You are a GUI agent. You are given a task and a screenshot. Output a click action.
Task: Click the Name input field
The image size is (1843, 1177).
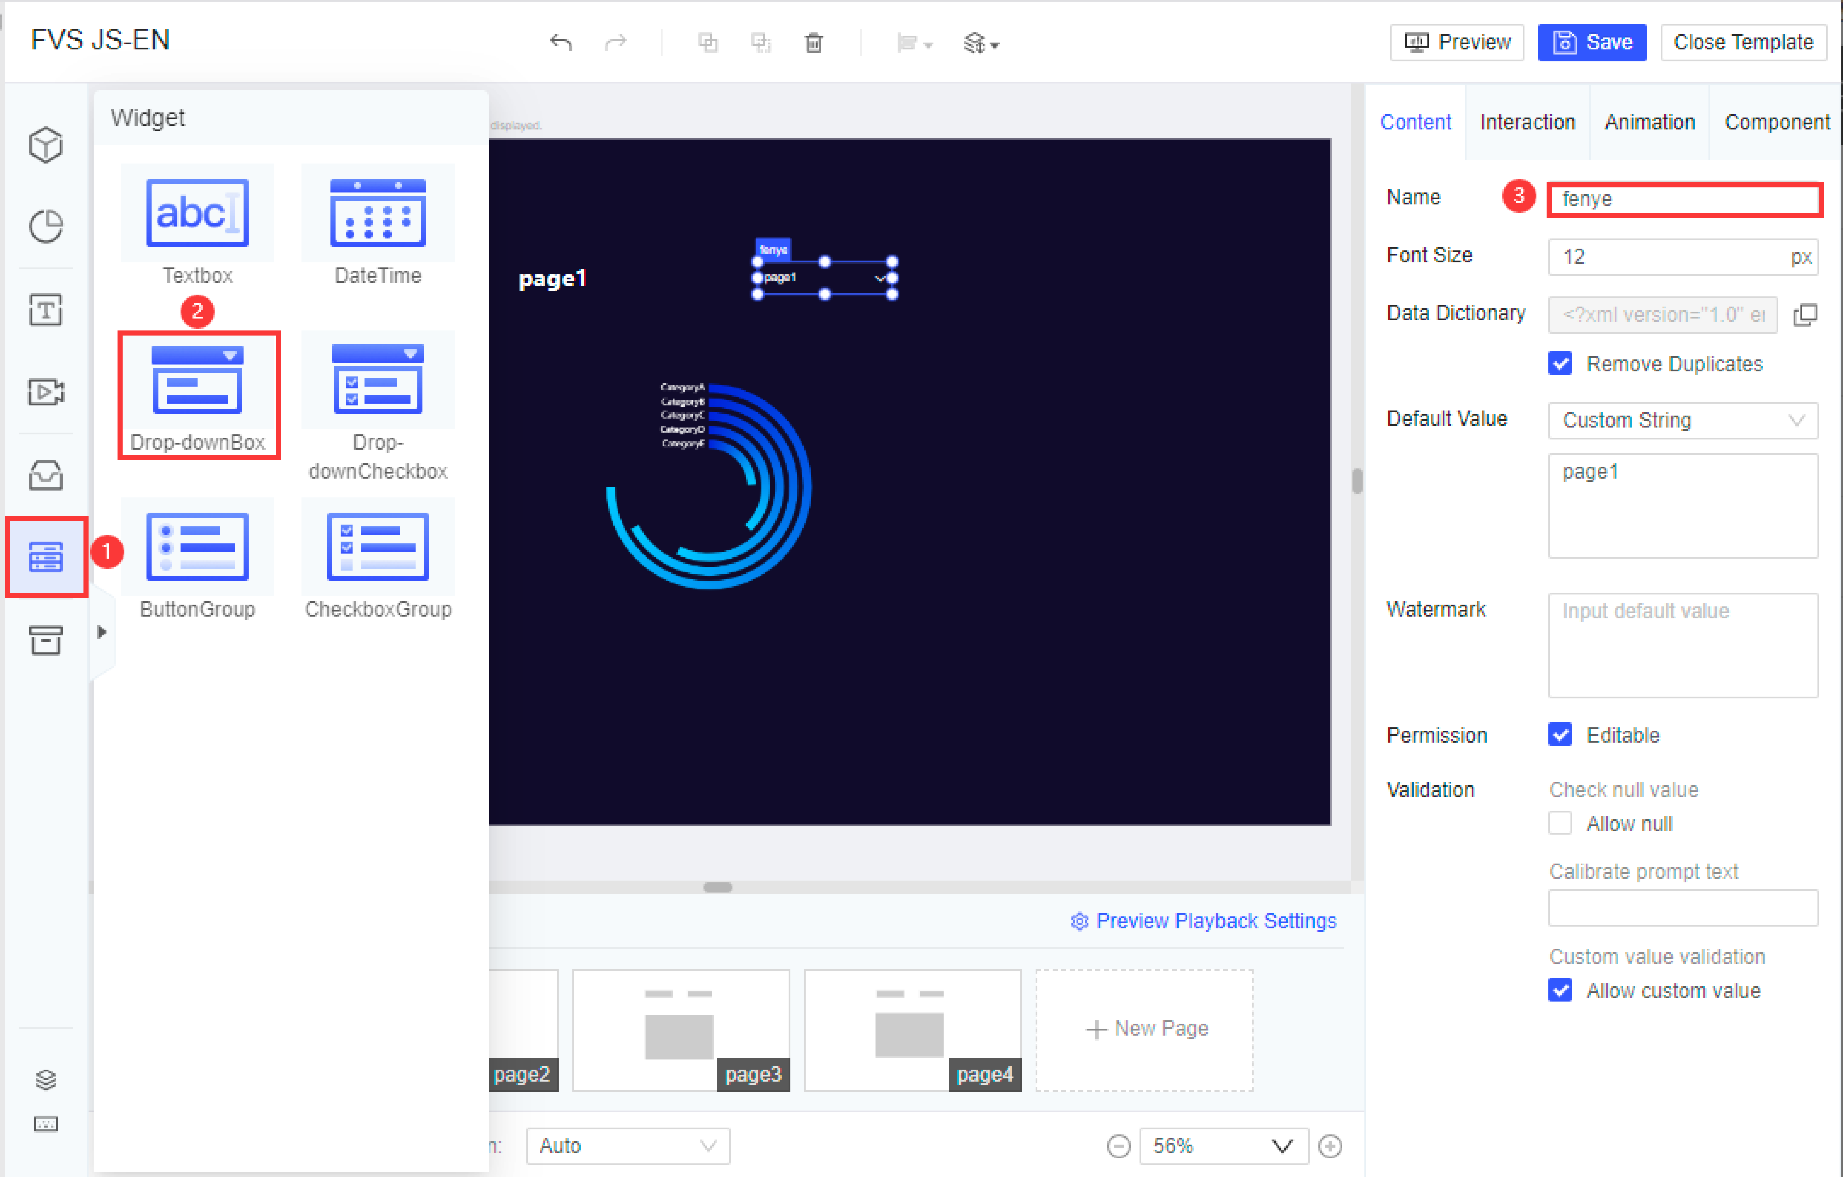coord(1684,199)
